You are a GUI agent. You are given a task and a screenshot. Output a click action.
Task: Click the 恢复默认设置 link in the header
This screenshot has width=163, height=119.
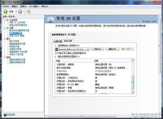[x=149, y=21]
